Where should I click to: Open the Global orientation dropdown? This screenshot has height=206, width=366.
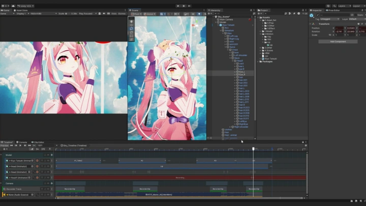[149, 14]
